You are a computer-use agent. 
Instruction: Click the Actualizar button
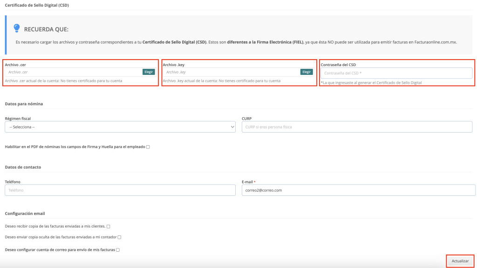point(460,261)
